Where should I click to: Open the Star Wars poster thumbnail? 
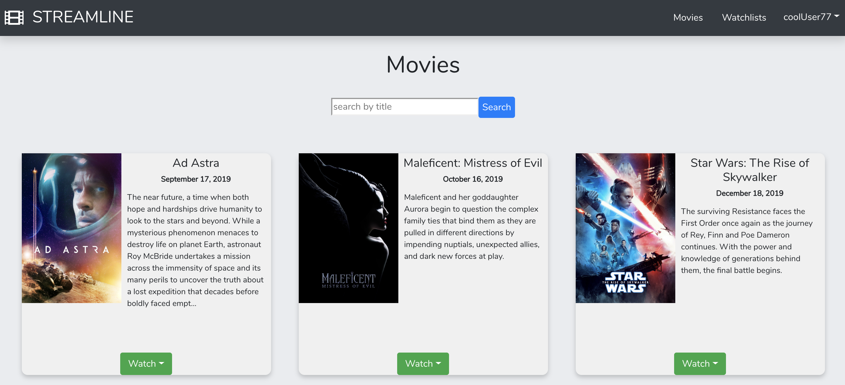(x=625, y=228)
